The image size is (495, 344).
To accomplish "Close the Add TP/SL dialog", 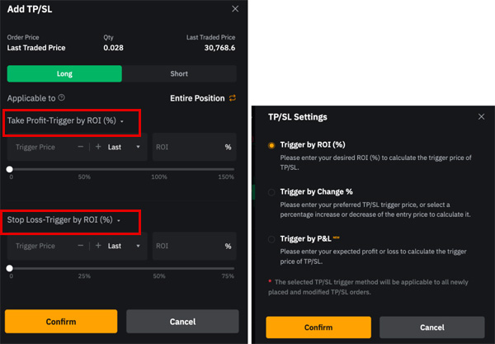I will [235, 9].
